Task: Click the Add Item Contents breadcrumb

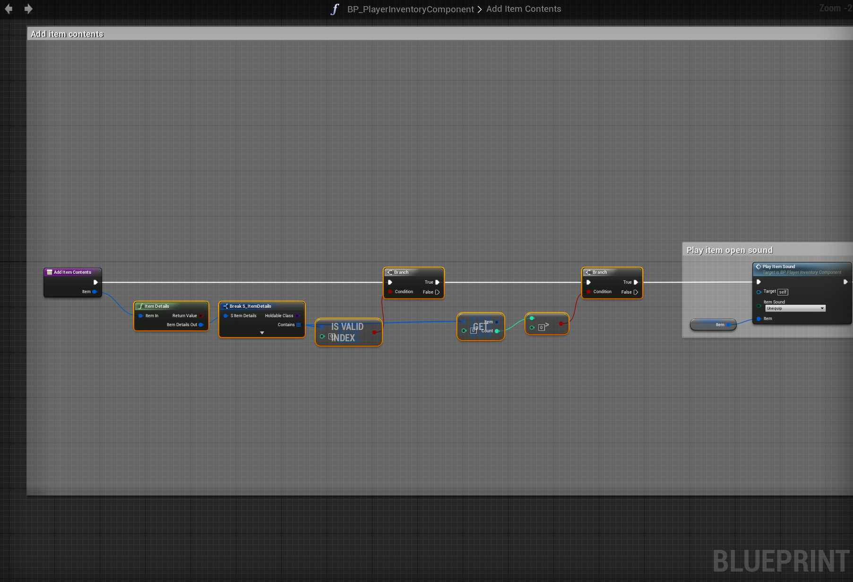Action: (x=524, y=9)
